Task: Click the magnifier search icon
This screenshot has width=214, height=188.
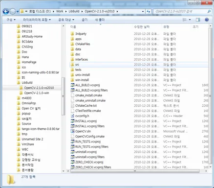Action: click(209, 11)
